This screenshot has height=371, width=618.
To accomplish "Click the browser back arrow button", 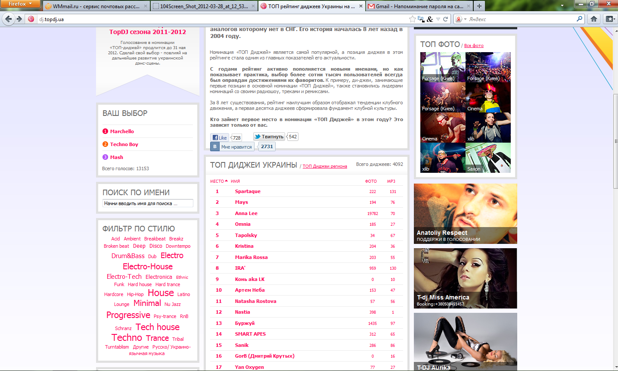I will point(8,19).
